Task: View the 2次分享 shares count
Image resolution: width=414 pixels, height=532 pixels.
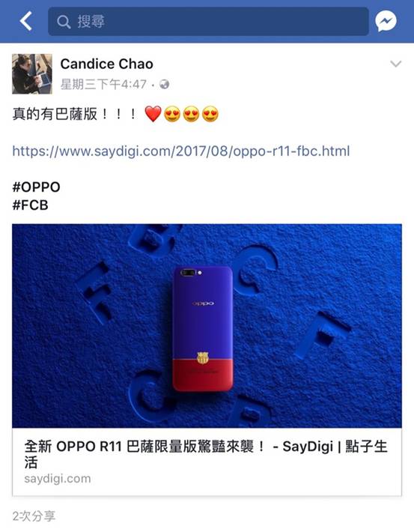Action: [x=34, y=516]
